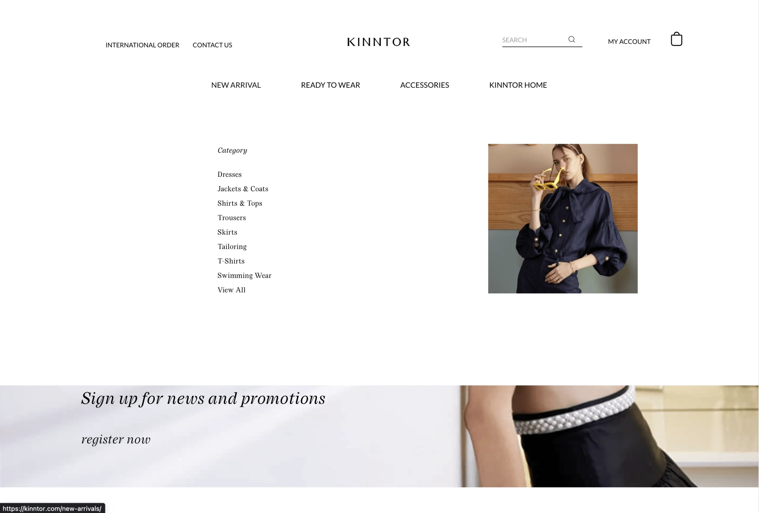Click the search magnifier icon
The width and height of the screenshot is (759, 513).
[572, 39]
